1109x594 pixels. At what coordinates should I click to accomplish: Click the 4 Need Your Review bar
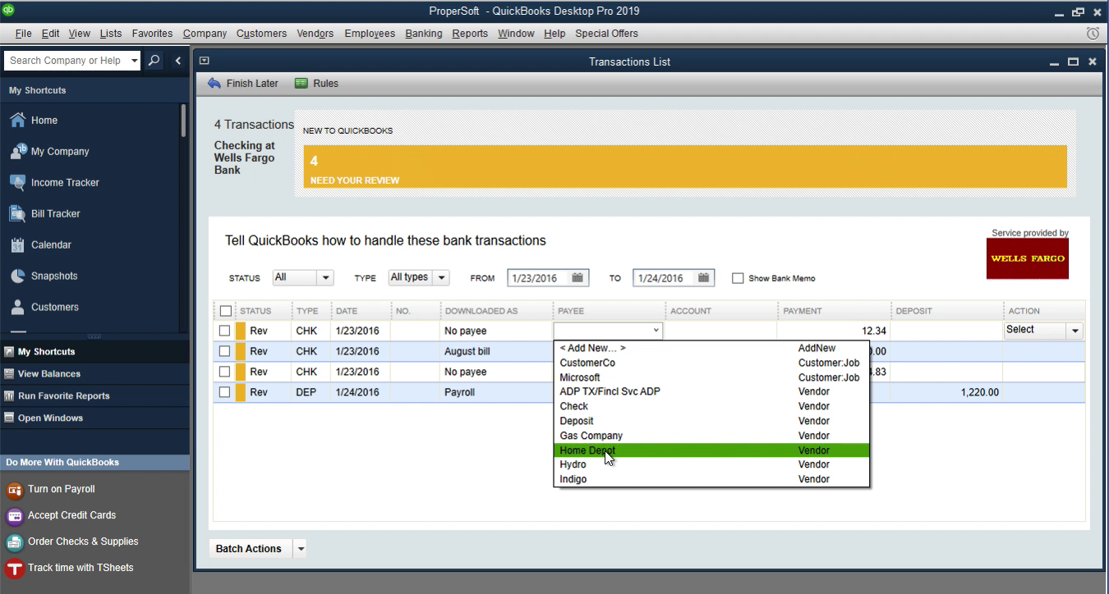pyautogui.click(x=685, y=167)
